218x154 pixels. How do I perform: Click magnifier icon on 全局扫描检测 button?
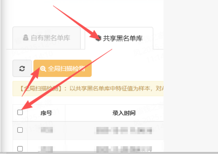coord(43,69)
